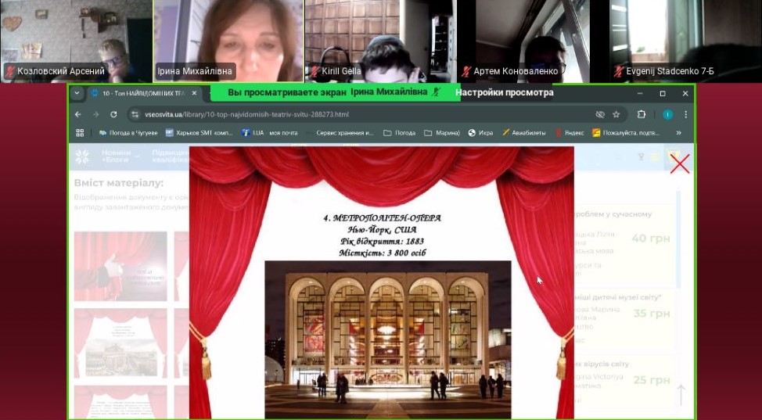Click the crossed-out eye icon in address bar
Viewport: 762px width, 420px height.
pyautogui.click(x=600, y=115)
